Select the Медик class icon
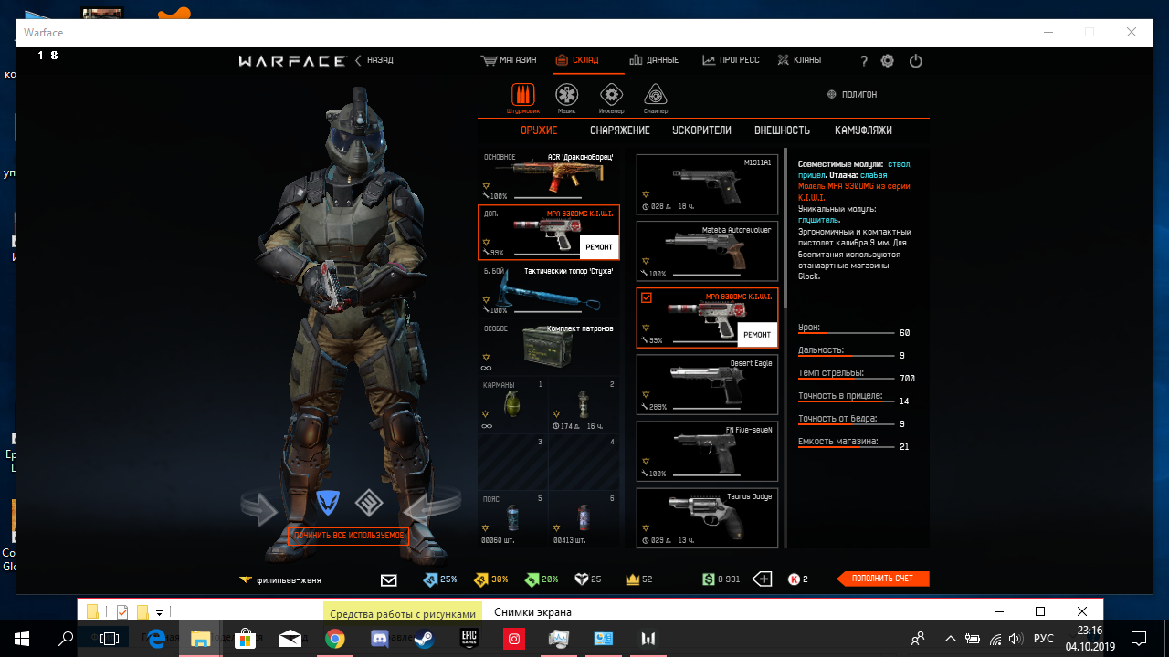Image resolution: width=1169 pixels, height=657 pixels. [x=567, y=94]
